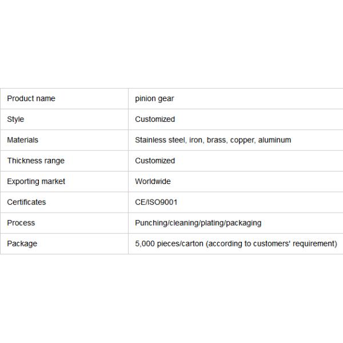Click the "Exporting market" label cell
Image resolution: width=343 pixels, height=343 pixels.
[36, 181]
